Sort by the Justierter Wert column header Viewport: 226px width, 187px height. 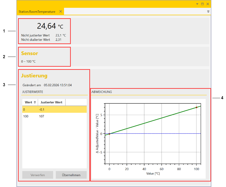tap(52, 102)
